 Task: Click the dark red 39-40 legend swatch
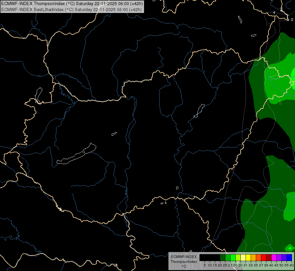tap(269, 257)
